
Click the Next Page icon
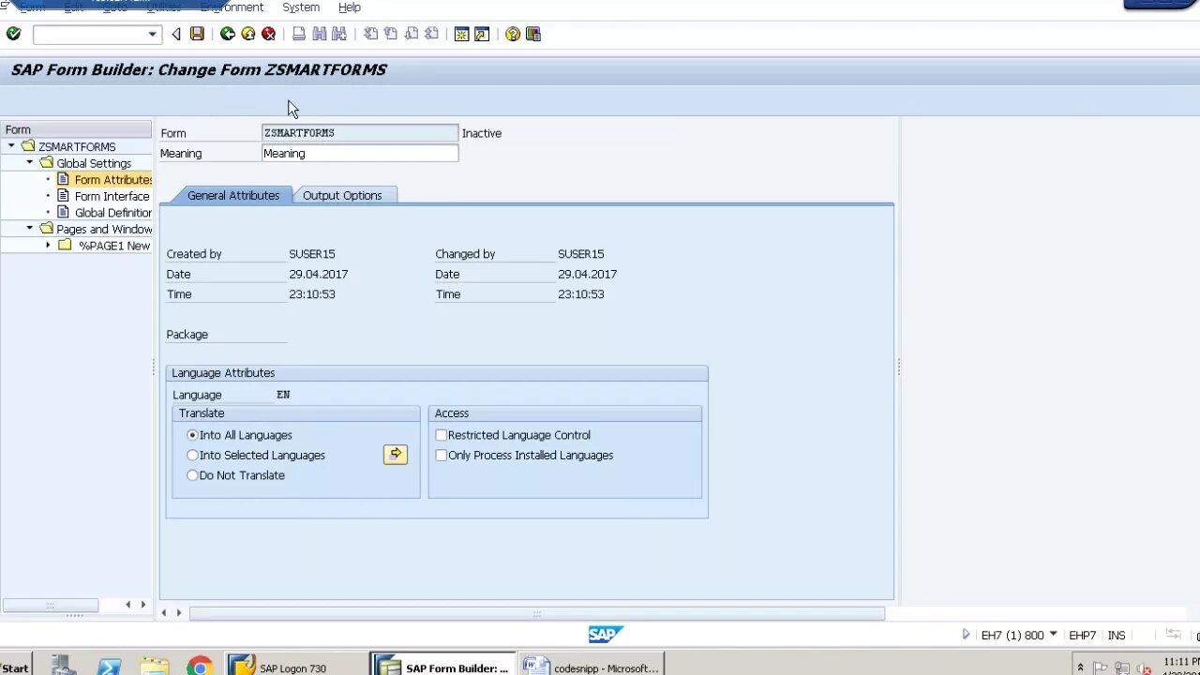(x=412, y=34)
